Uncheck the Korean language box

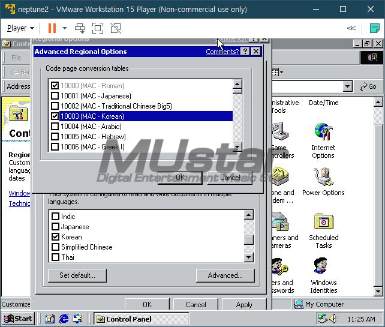pos(56,237)
